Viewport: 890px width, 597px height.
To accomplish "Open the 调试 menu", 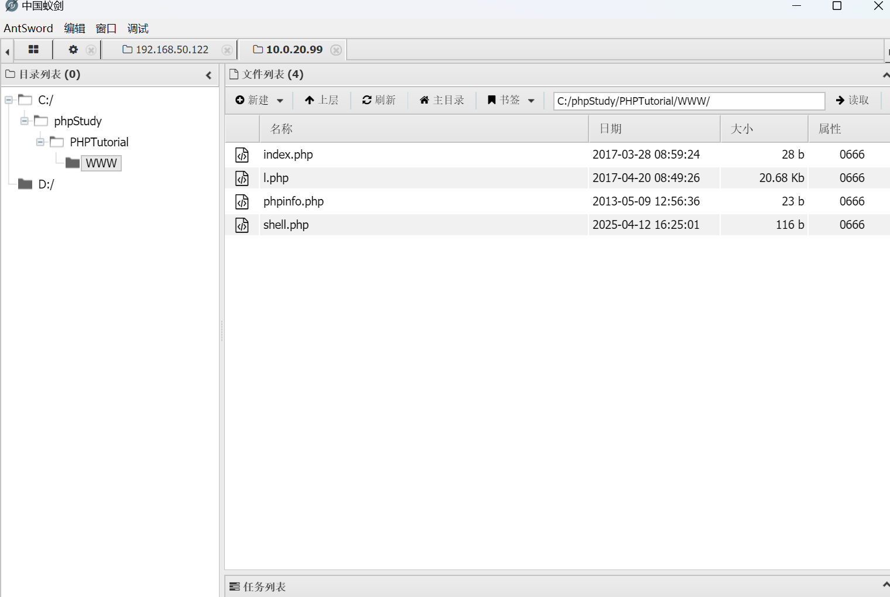I will click(x=138, y=28).
